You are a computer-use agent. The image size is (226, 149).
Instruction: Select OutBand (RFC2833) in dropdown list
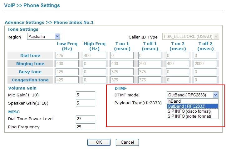[193, 106]
